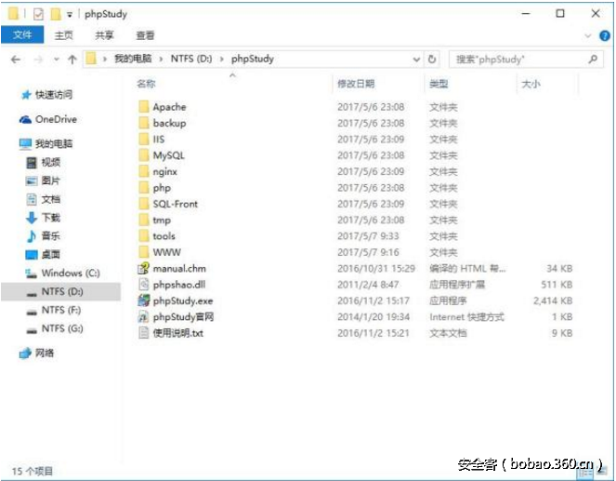Click the search magnifier icon
The height and width of the screenshot is (481, 616).
593,60
